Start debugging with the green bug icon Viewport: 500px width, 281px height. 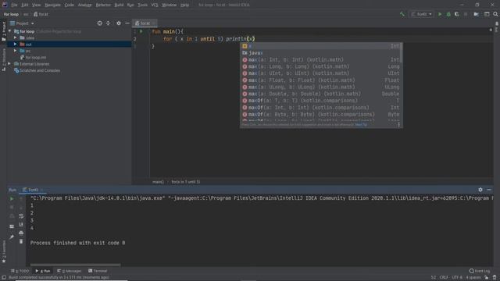pyautogui.click(x=448, y=14)
